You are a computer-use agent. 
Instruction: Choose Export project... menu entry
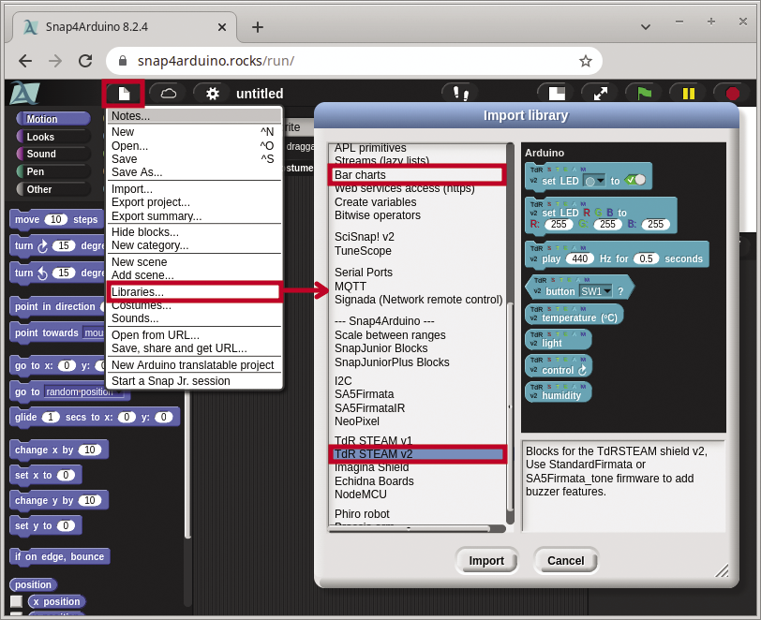point(194,201)
